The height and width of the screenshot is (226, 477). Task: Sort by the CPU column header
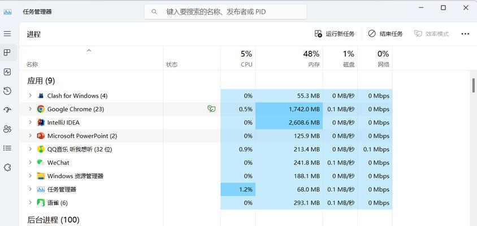tap(238, 58)
